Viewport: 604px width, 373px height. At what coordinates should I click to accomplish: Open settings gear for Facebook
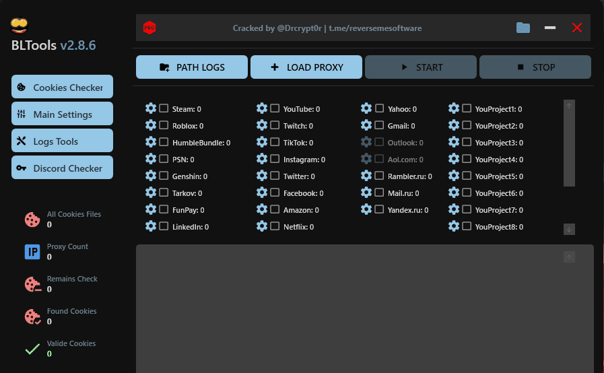point(262,193)
